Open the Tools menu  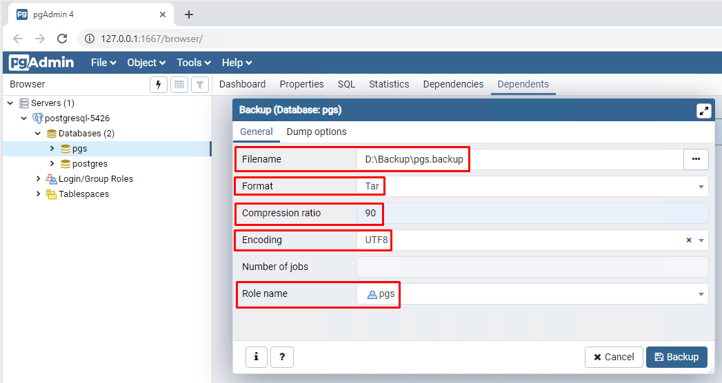point(193,63)
